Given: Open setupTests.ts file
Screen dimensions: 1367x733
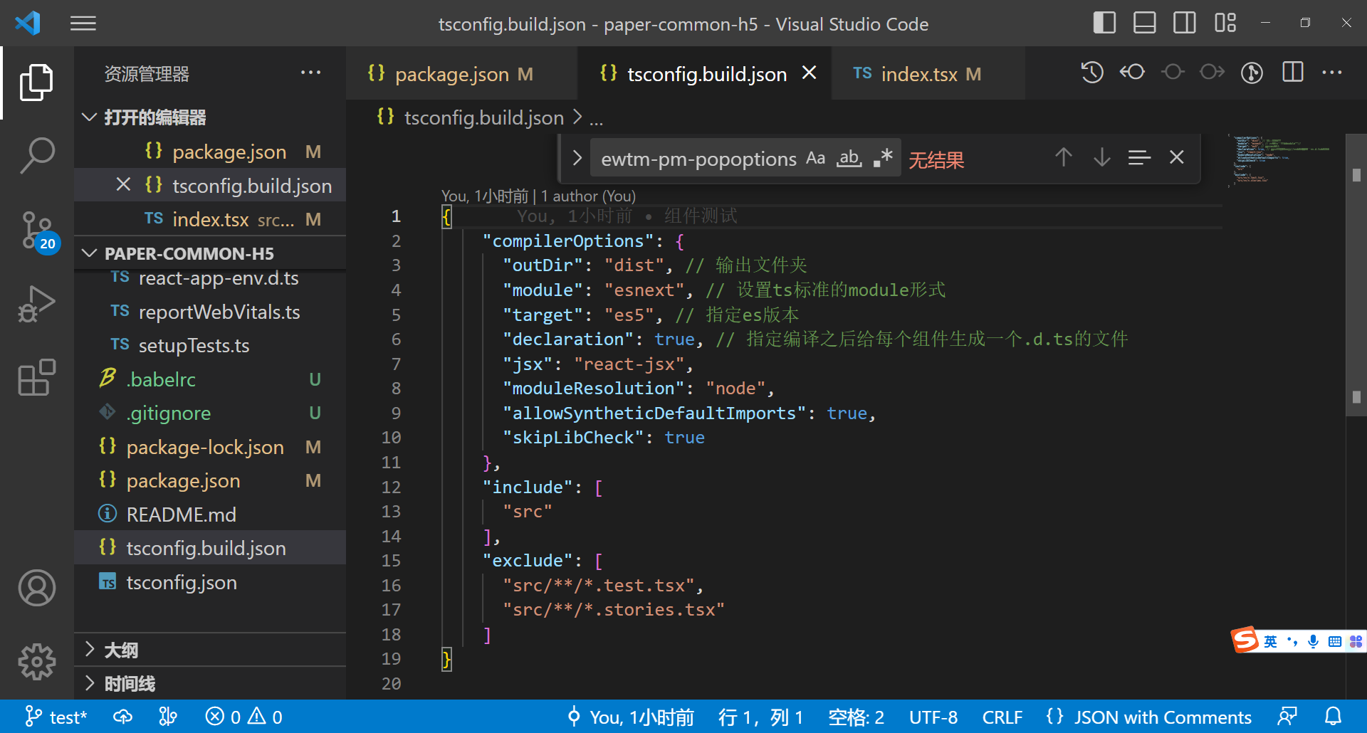Looking at the screenshot, I should click(210, 346).
